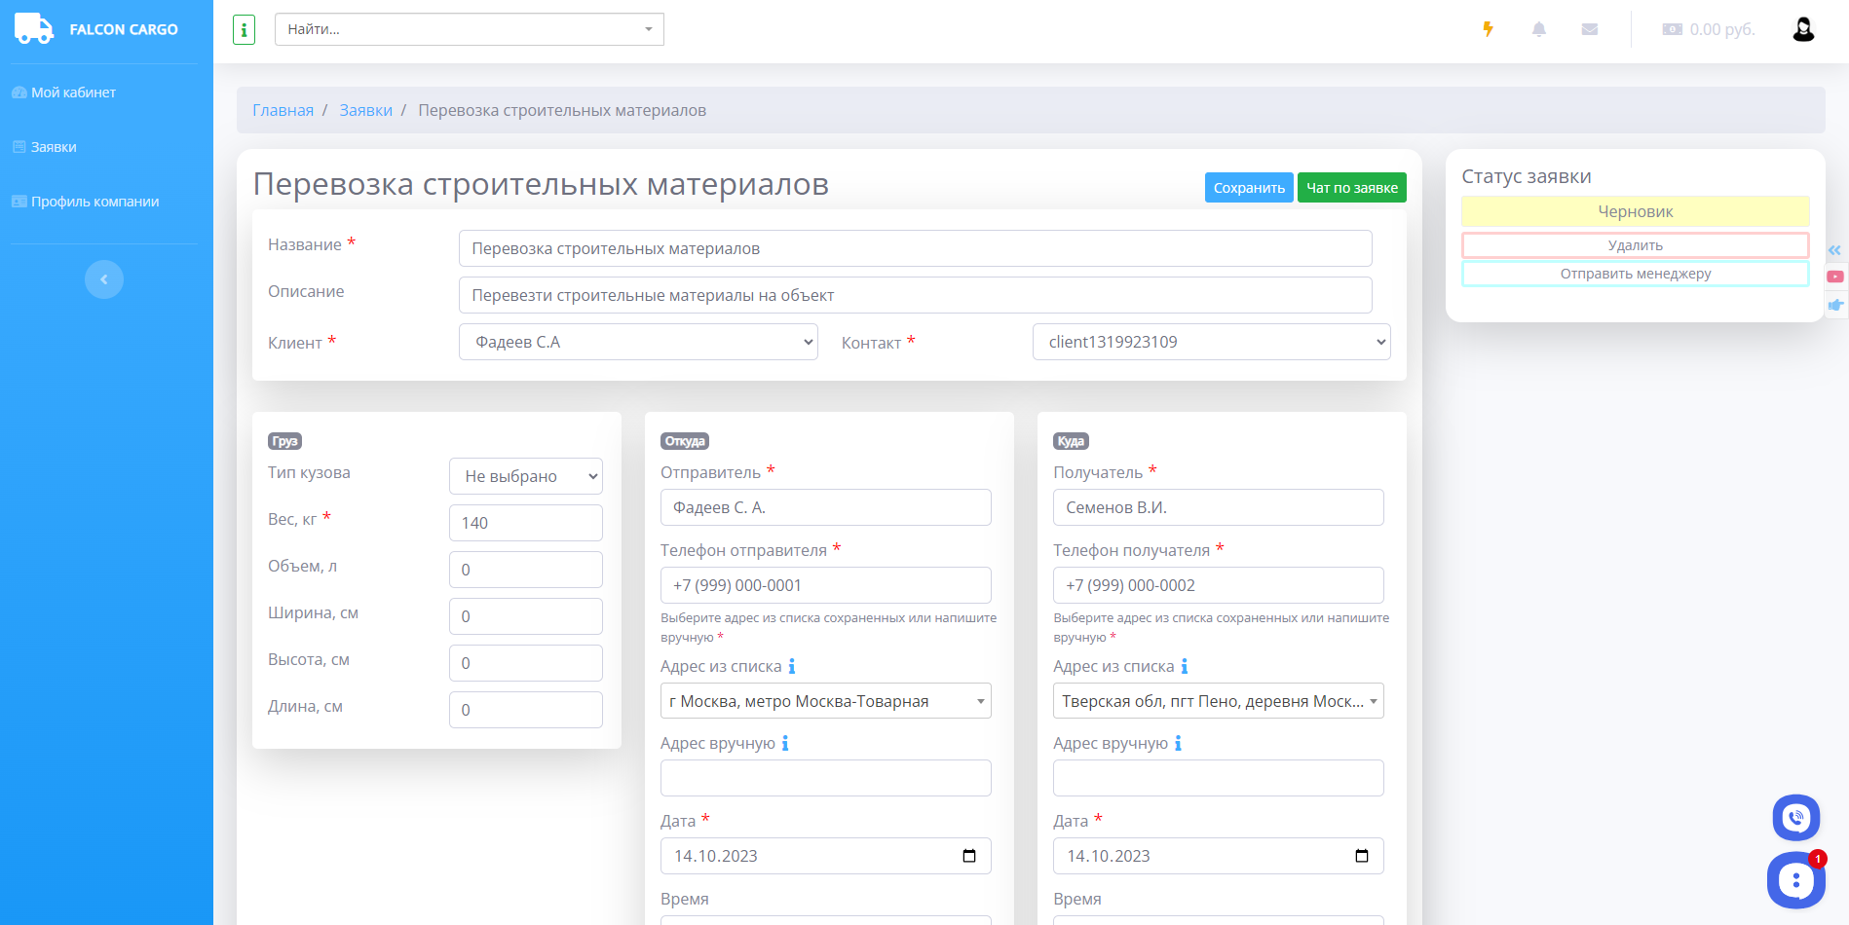Viewport: 1849px width, 925px height.
Task: Open Профиль компании in sidebar
Action: point(94,202)
